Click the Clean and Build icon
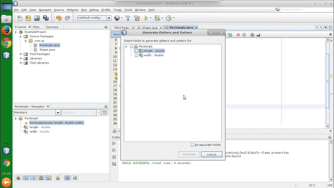The height and width of the screenshot is (188, 334). point(137,18)
